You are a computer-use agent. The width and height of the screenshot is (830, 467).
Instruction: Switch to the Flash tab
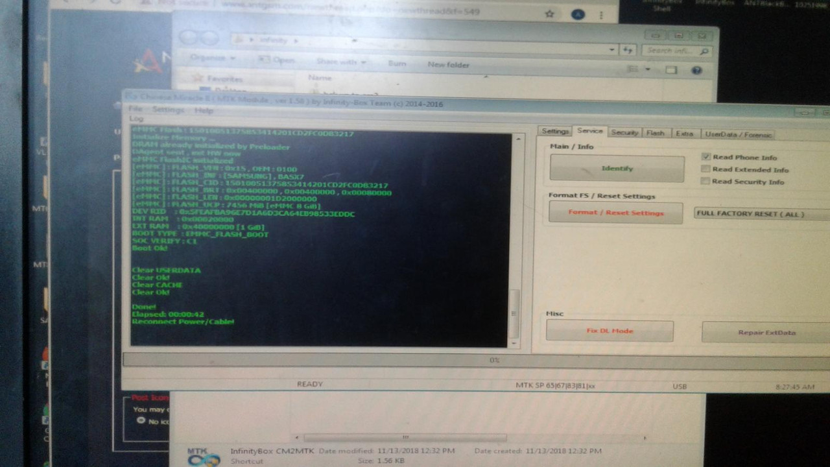coord(656,133)
